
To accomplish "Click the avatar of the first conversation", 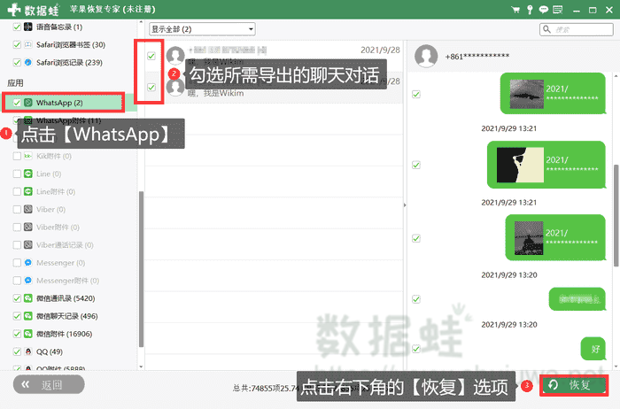I will tap(175, 55).
